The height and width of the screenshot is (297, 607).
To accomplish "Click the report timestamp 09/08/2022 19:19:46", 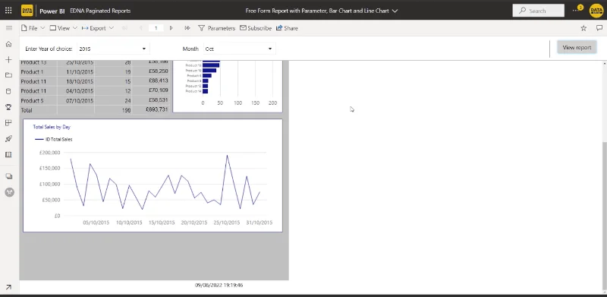I will 219,285.
